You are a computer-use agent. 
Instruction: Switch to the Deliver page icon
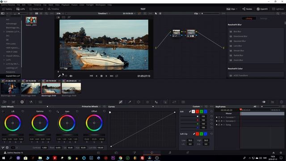(x=188, y=153)
